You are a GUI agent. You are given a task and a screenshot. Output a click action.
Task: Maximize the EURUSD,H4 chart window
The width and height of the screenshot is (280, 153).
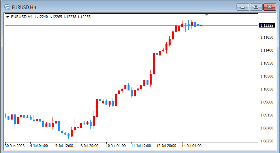click(x=256, y=7)
